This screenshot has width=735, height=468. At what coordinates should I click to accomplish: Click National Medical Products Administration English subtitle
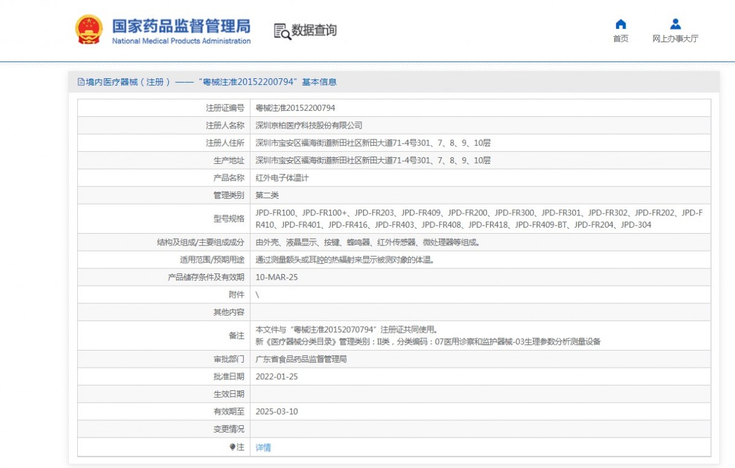(181, 41)
